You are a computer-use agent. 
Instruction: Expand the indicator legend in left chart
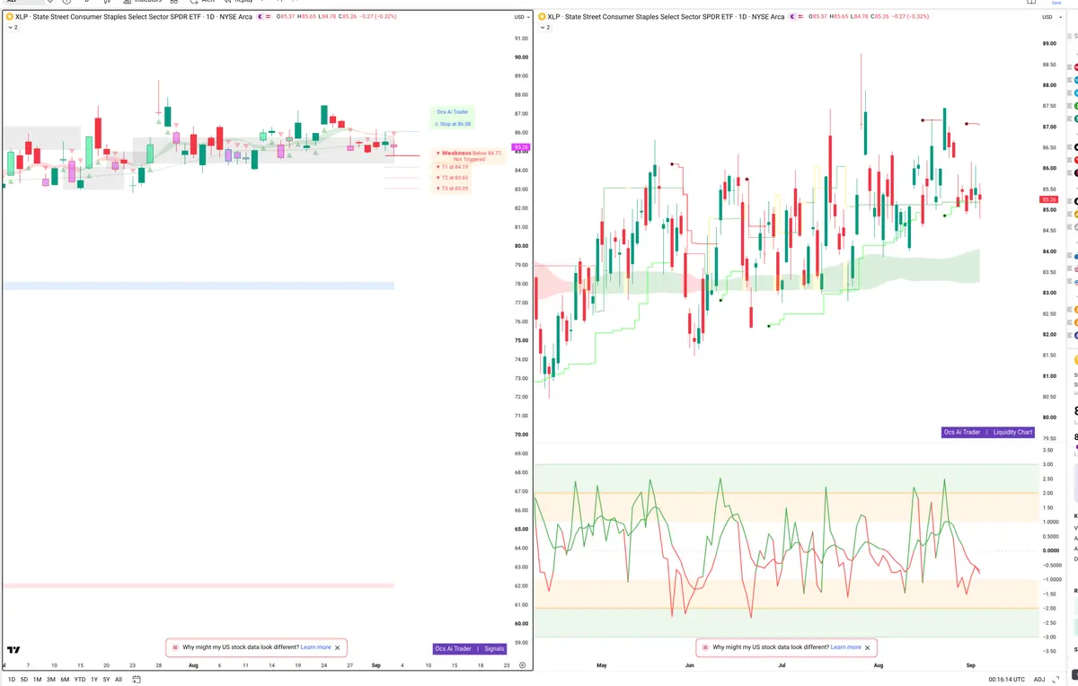12,28
